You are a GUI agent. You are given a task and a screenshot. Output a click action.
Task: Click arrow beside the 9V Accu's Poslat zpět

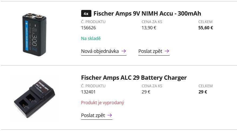[167, 51]
